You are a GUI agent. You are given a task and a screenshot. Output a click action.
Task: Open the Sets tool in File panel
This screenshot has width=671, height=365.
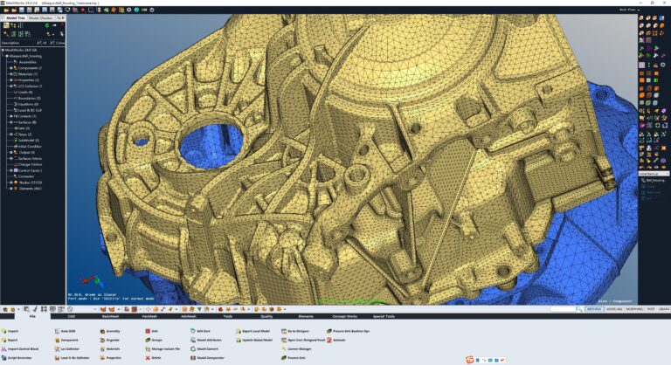click(x=152, y=331)
